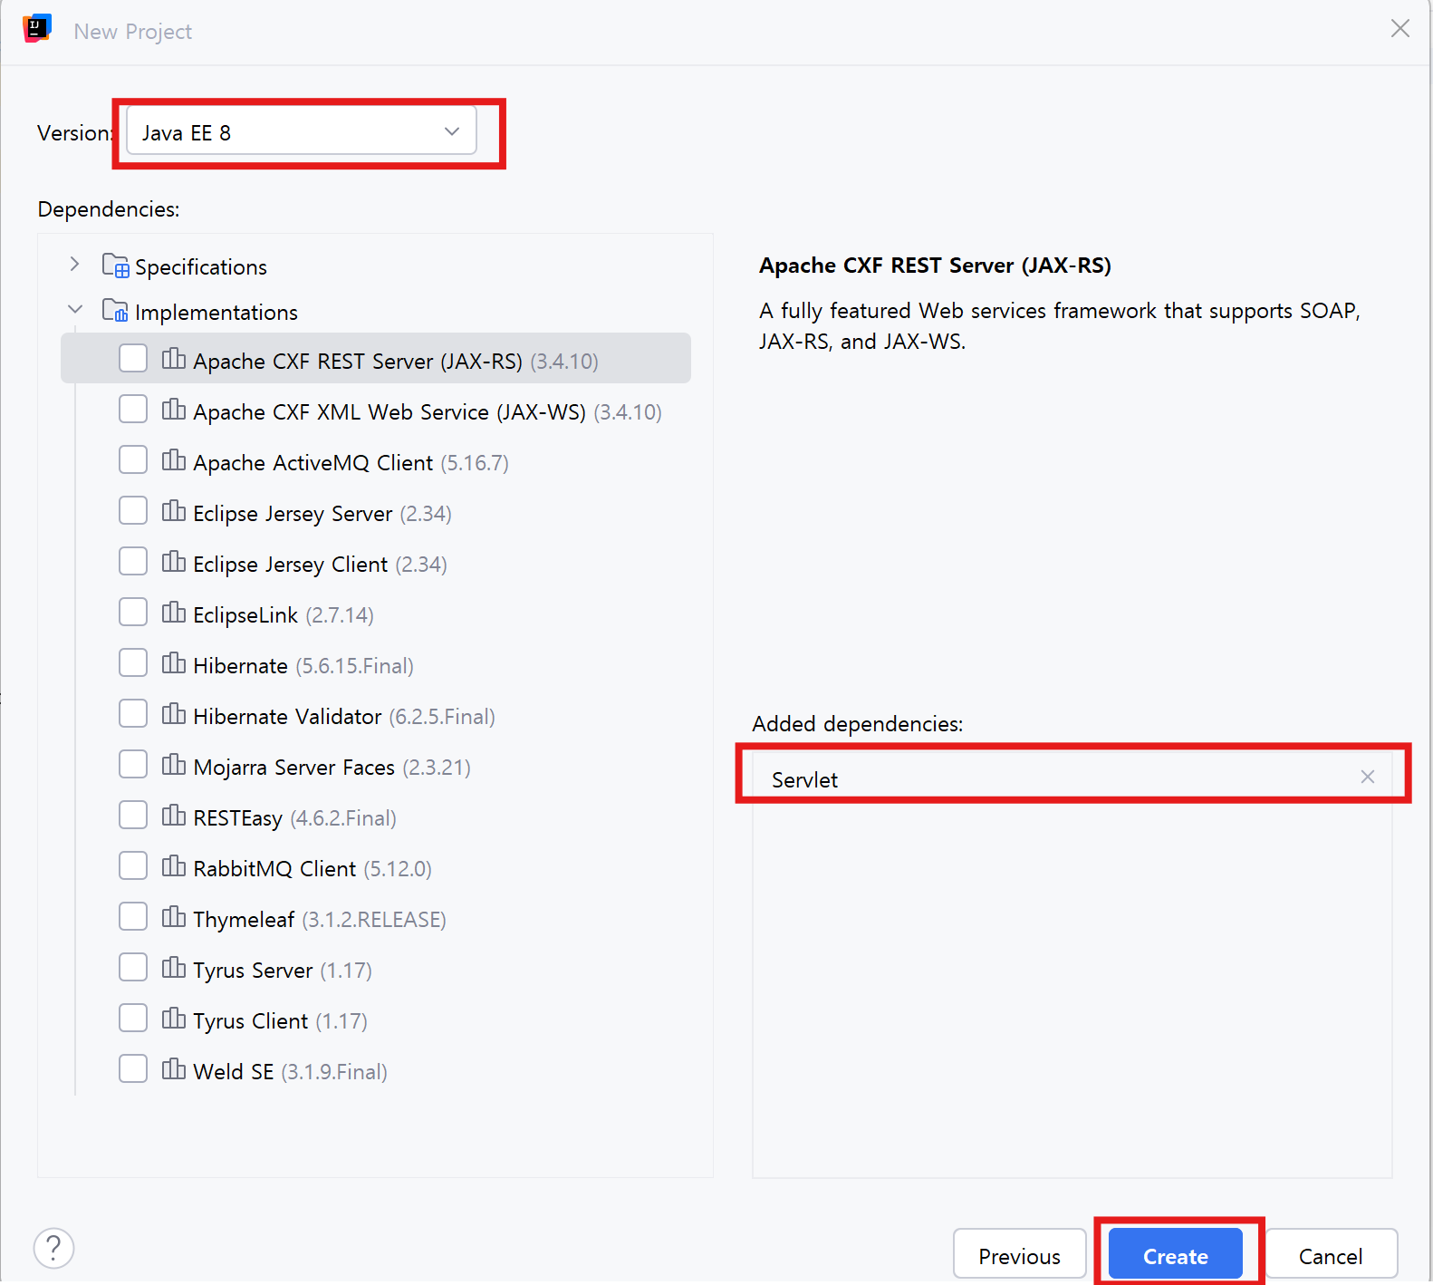
Task: Tick the Eclipse Jersey Client checkbox
Action: point(133,561)
